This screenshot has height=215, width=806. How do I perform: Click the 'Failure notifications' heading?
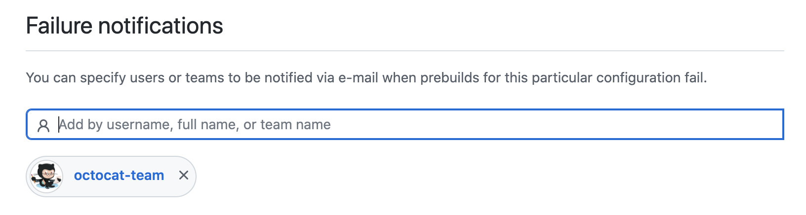pos(124,26)
